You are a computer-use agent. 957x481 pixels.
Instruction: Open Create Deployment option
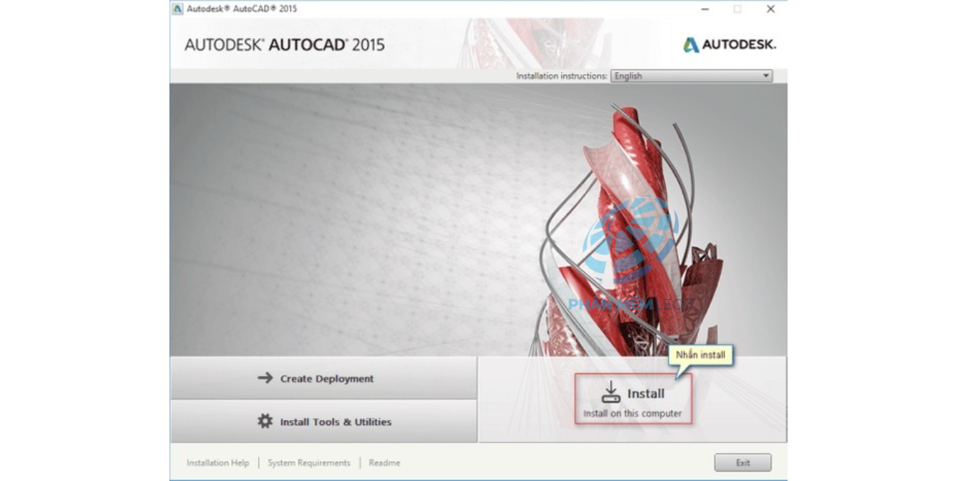pos(323,378)
